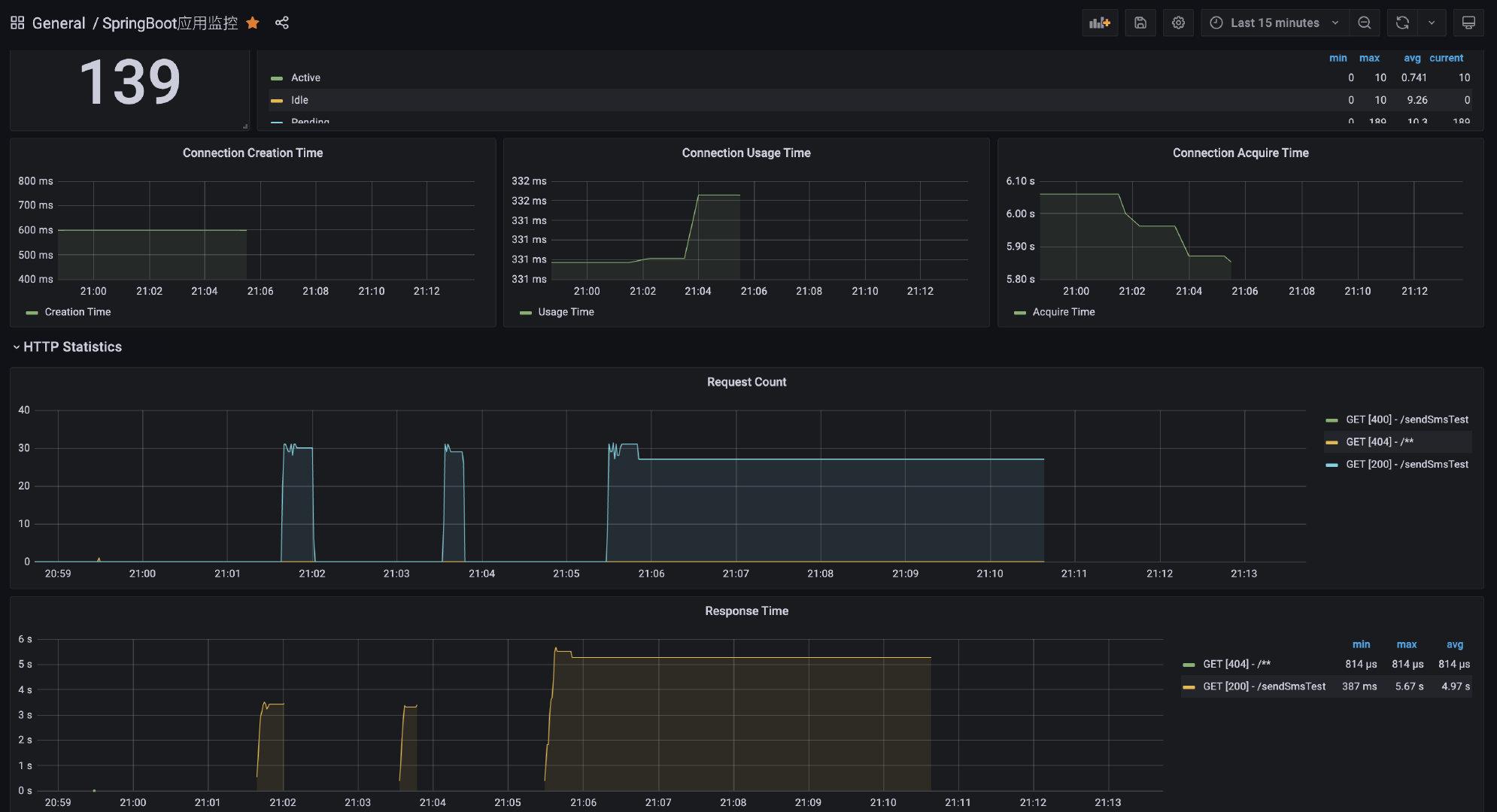This screenshot has width=1497, height=812.
Task: Star the SpringBoot dashboard
Action: point(253,23)
